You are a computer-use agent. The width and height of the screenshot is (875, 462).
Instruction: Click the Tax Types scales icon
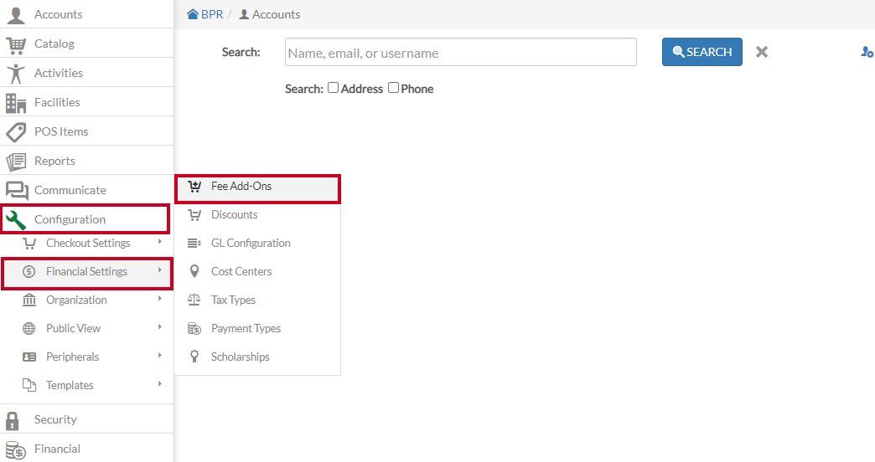(x=194, y=300)
